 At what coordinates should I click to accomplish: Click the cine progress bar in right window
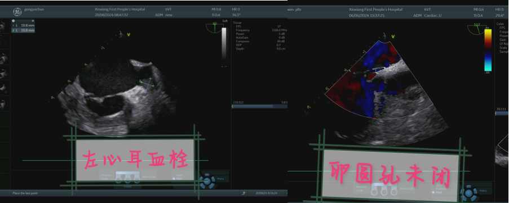502,114
